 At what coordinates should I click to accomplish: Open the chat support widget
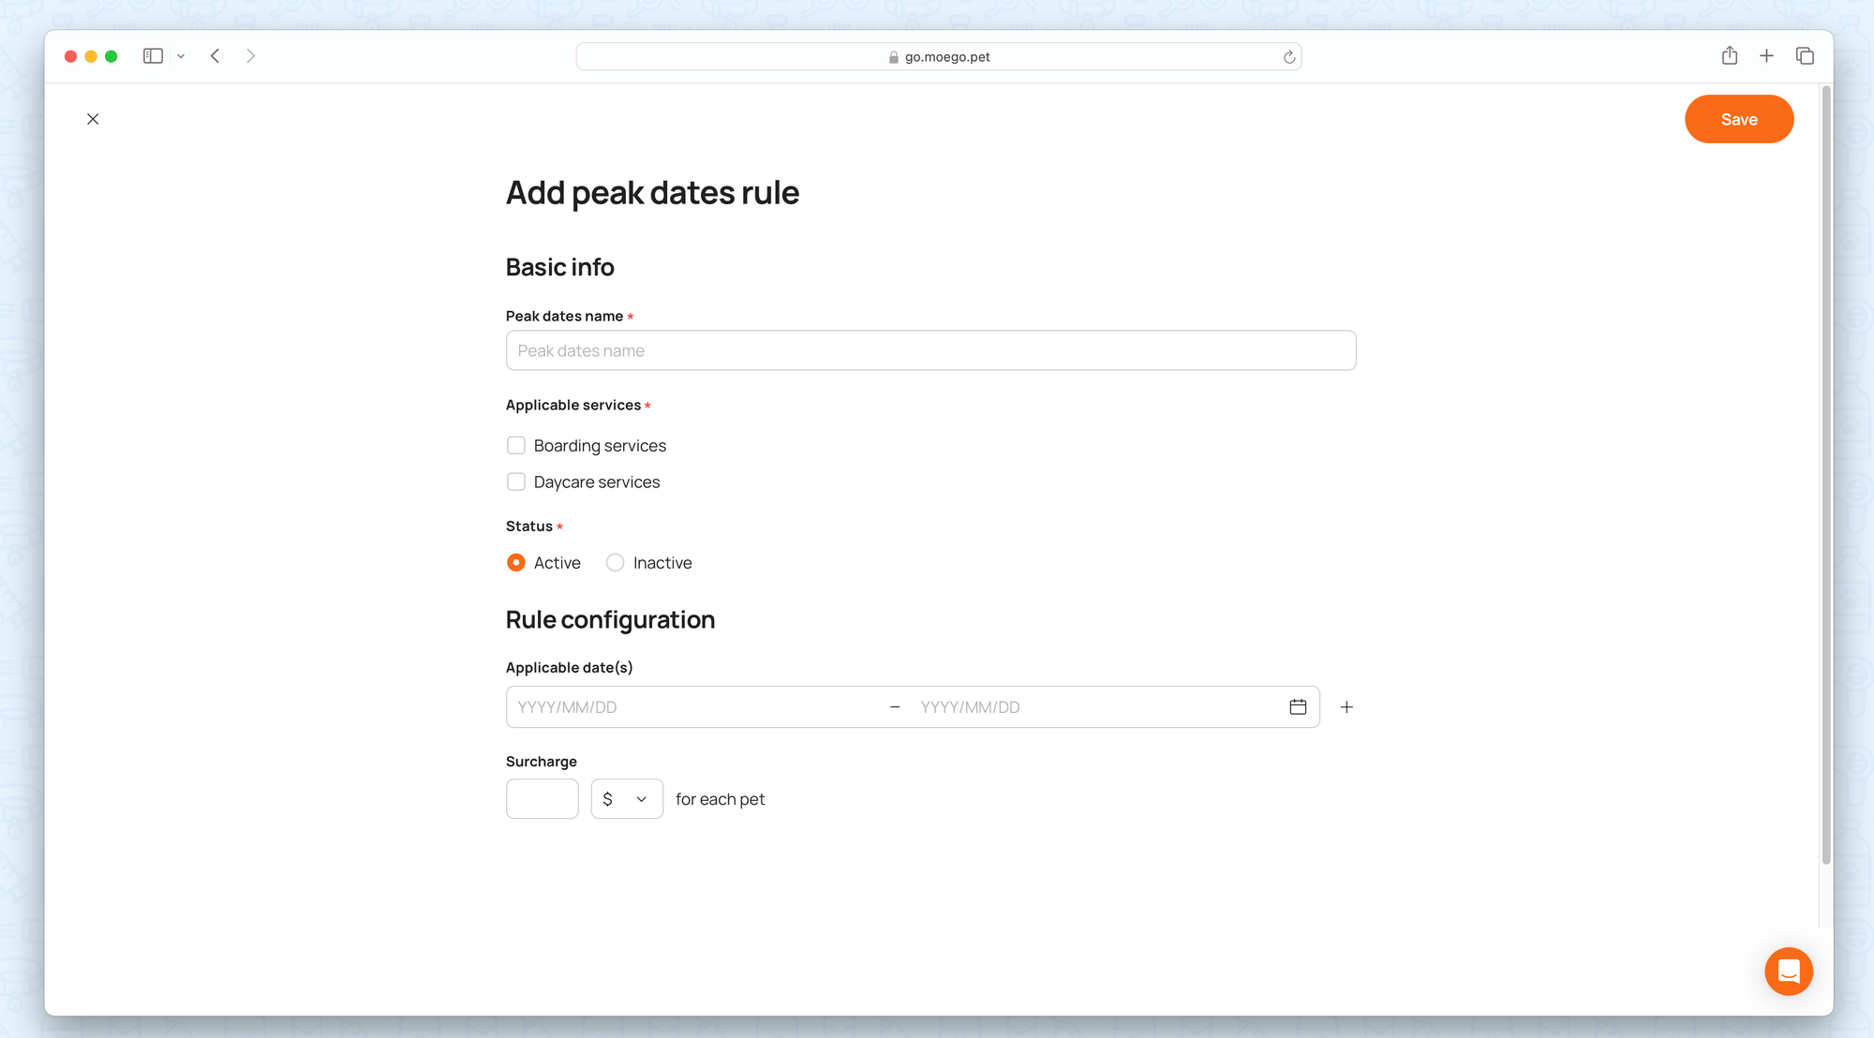pyautogui.click(x=1788, y=971)
